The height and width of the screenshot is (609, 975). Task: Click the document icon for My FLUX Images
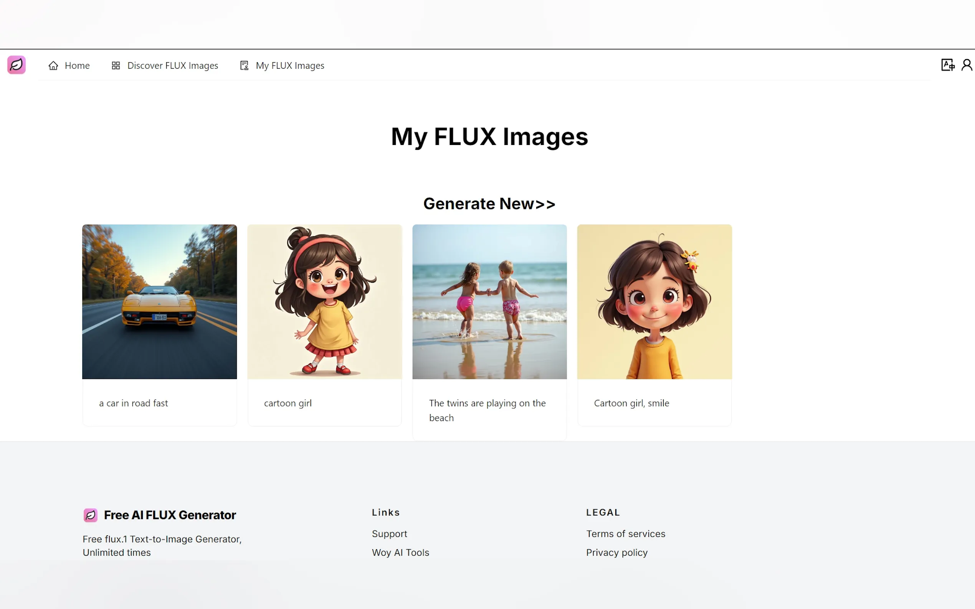pyautogui.click(x=244, y=66)
